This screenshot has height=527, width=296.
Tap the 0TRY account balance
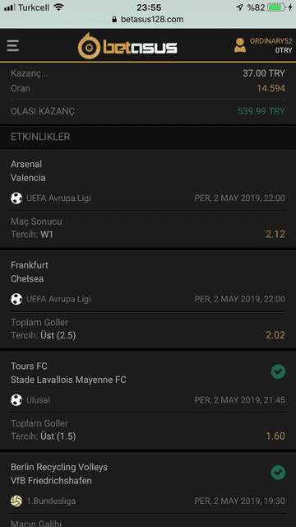click(284, 50)
